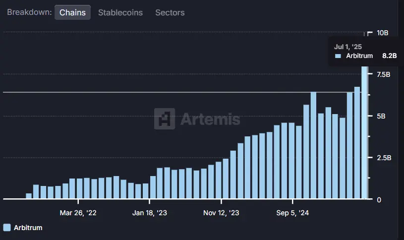
Task: Click the Jan 18, '23 axis label
Action: 149,213
